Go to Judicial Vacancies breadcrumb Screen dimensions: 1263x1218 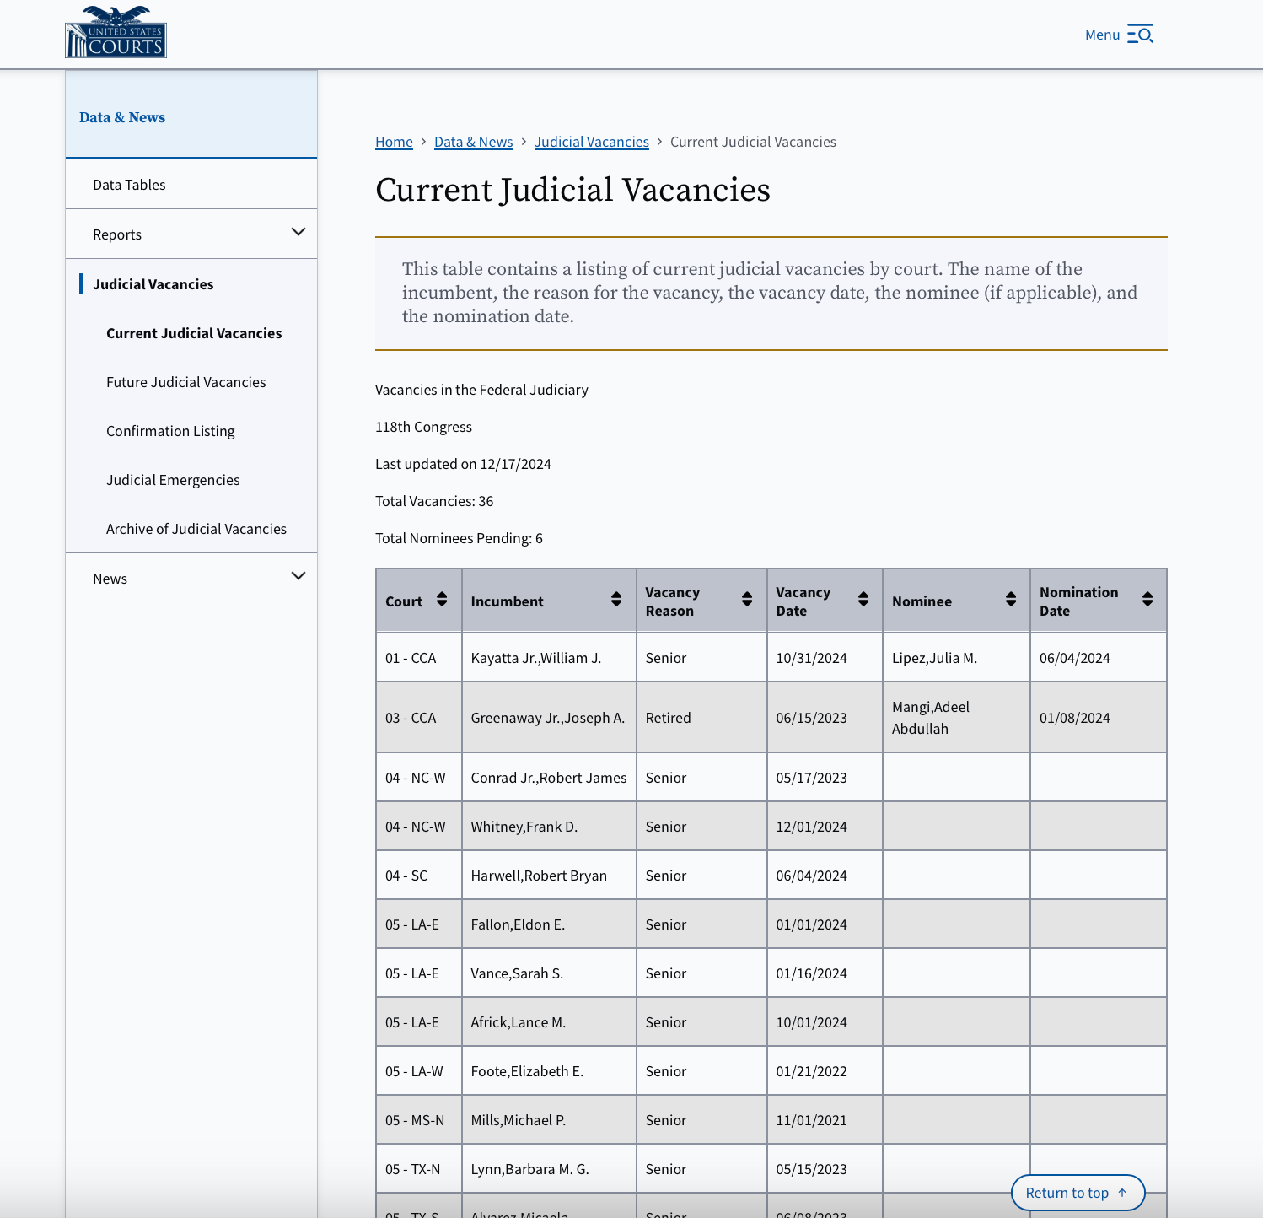[592, 142]
